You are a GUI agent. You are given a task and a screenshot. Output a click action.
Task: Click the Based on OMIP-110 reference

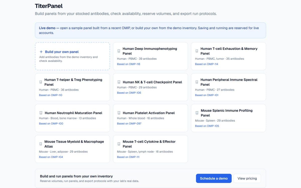click(51, 95)
